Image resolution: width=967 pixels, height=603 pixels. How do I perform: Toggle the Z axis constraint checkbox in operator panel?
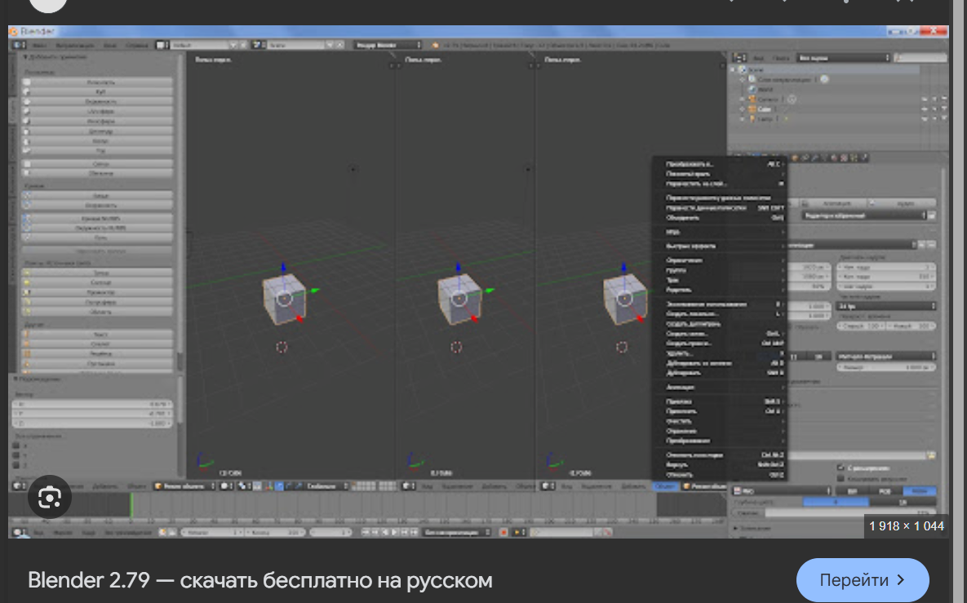point(16,465)
